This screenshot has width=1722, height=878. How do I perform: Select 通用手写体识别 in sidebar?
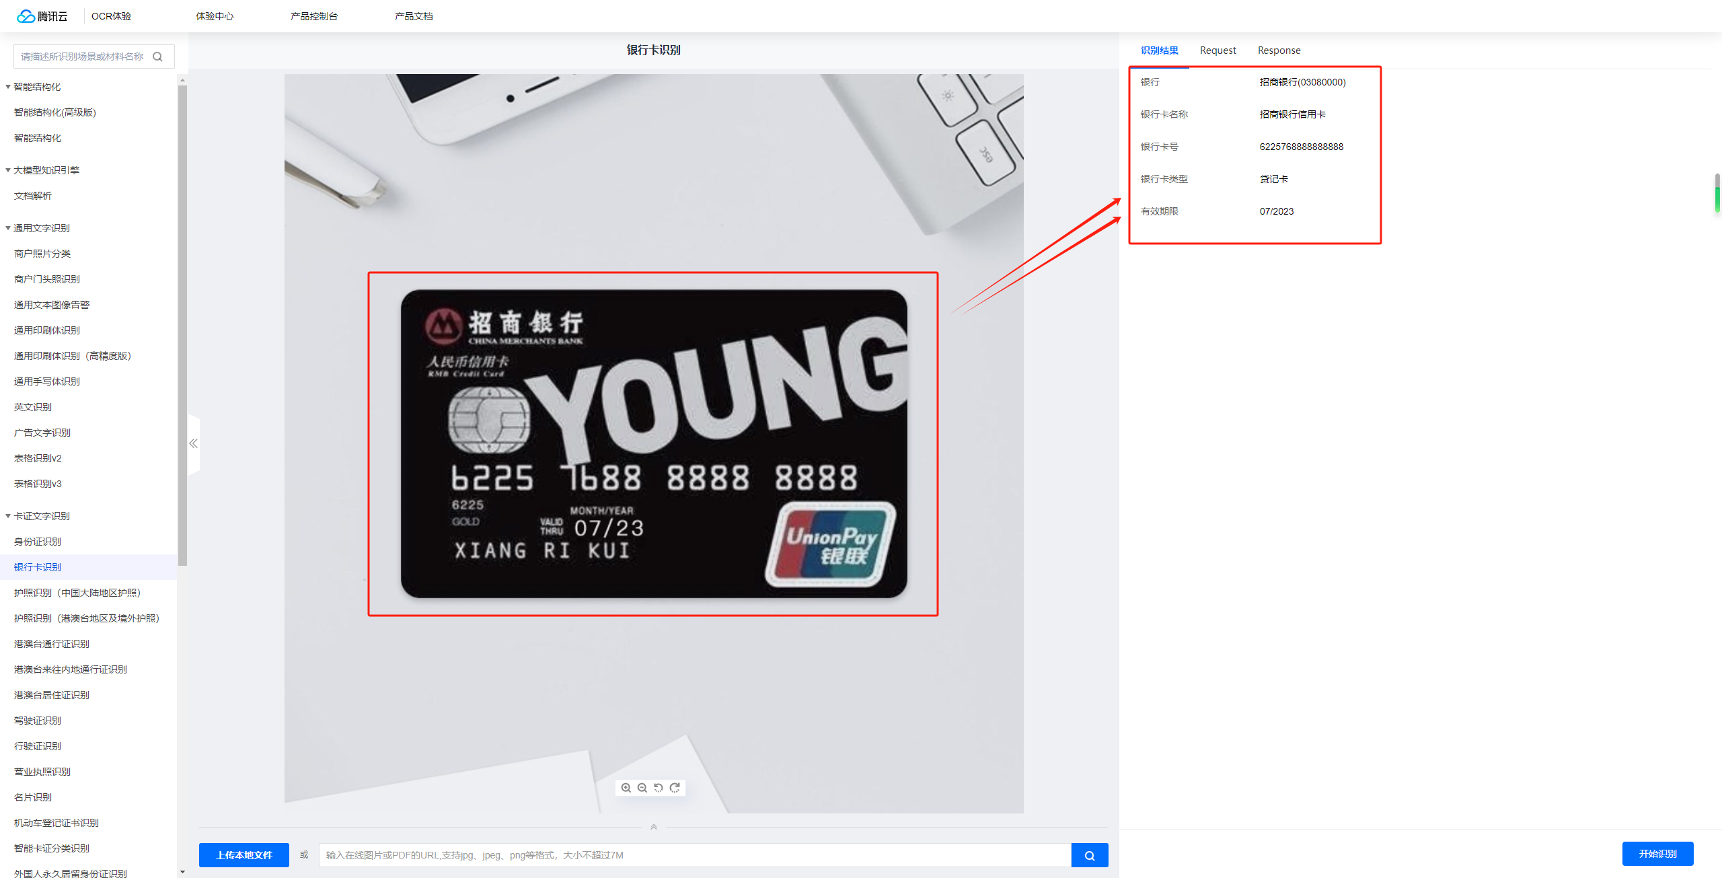click(47, 381)
